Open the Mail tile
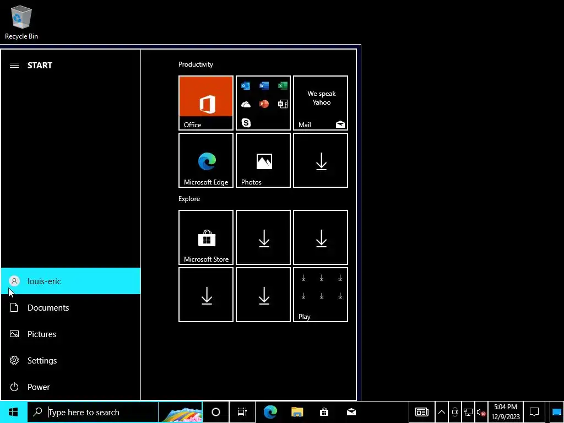This screenshot has height=423, width=564. 321,103
